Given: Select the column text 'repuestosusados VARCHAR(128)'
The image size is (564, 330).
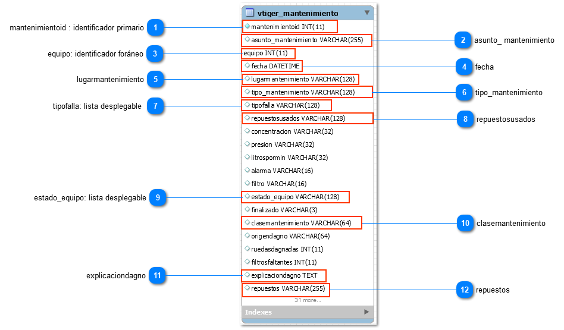Looking at the screenshot, I should click(x=298, y=118).
